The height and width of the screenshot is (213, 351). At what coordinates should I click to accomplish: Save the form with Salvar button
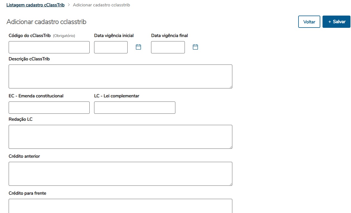336,22
